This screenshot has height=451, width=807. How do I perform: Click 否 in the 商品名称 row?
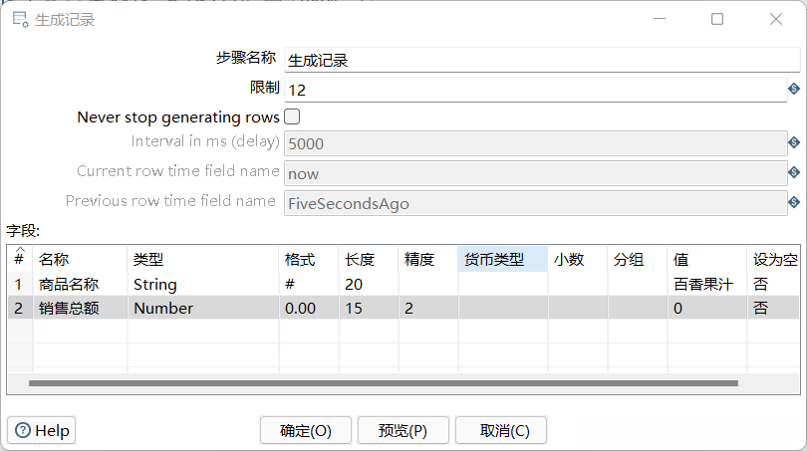(773, 284)
